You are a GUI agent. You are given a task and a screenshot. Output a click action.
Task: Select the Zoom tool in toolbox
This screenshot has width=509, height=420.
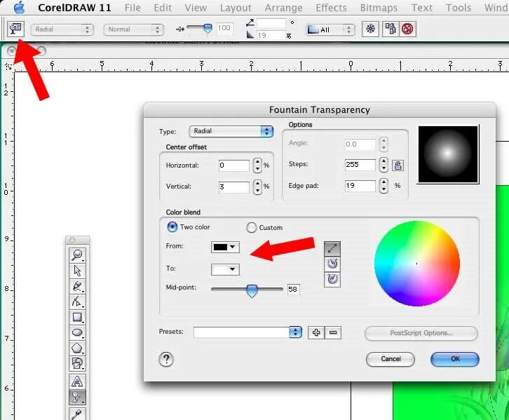[x=77, y=255]
